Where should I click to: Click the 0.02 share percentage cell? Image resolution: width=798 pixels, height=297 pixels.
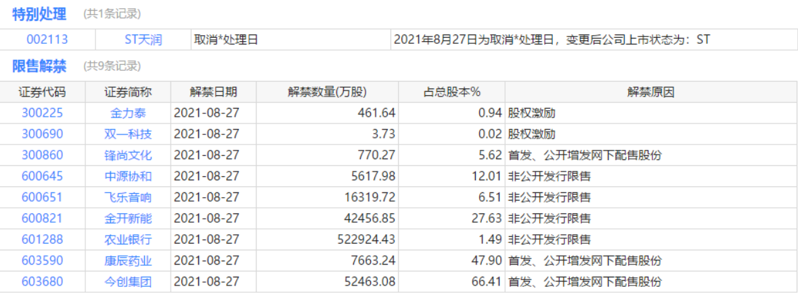click(452, 134)
